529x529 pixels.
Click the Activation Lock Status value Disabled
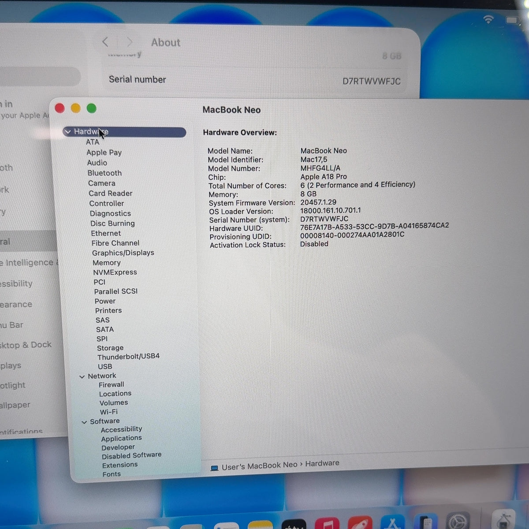[314, 244]
